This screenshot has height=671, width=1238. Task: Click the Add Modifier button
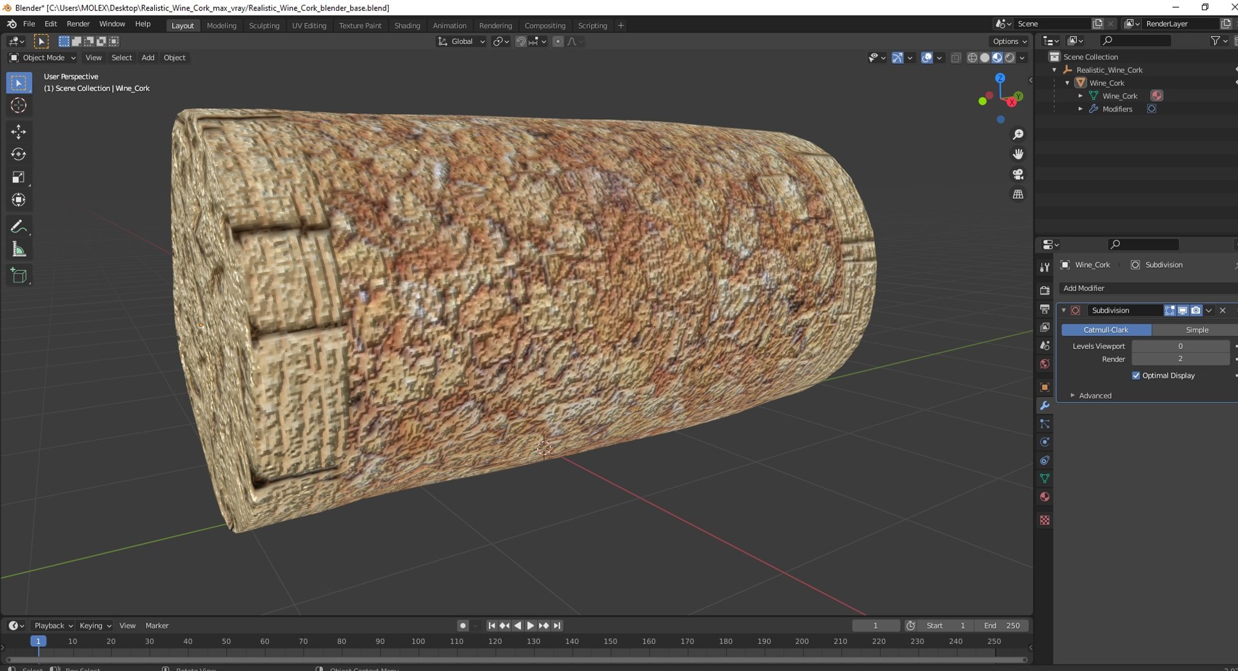1147,288
